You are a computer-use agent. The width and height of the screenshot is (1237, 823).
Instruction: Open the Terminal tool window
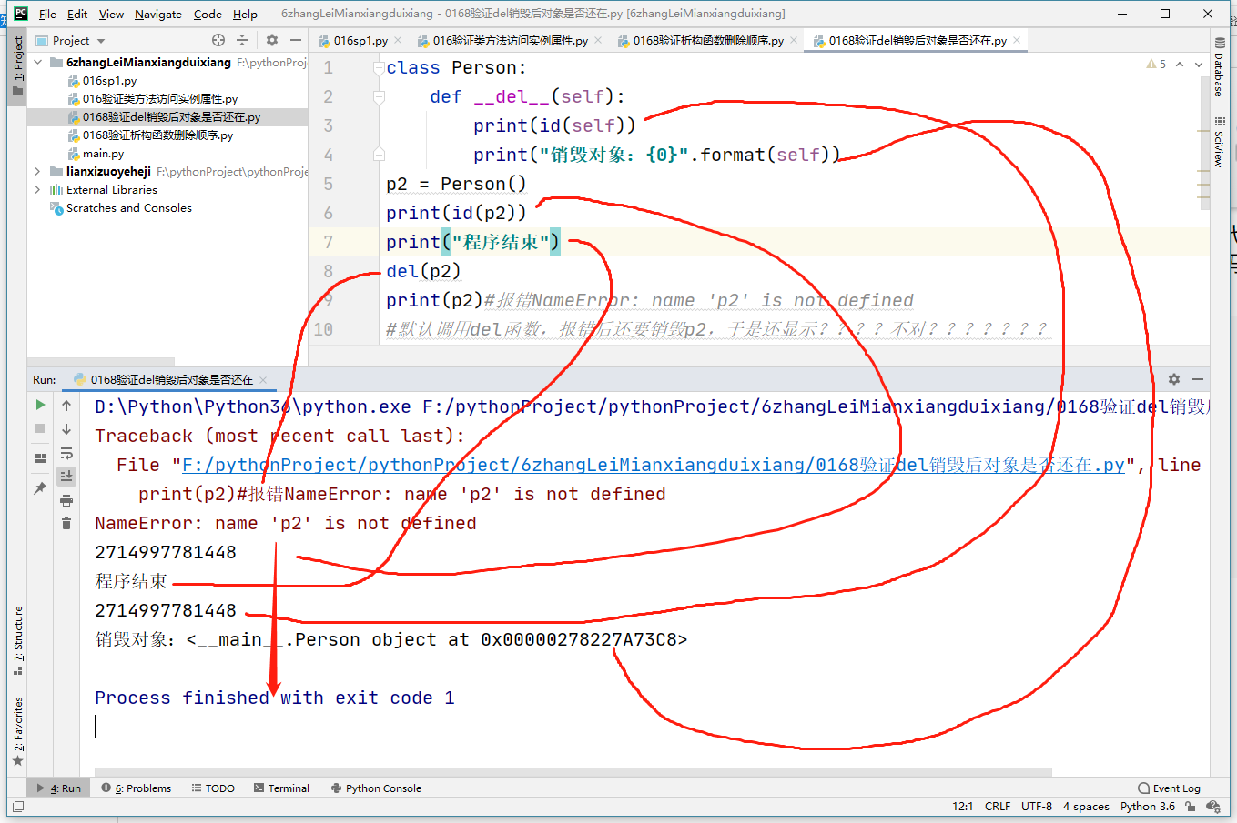281,788
